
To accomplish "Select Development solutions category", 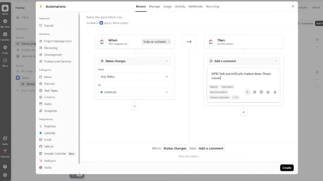I will [50, 55].
